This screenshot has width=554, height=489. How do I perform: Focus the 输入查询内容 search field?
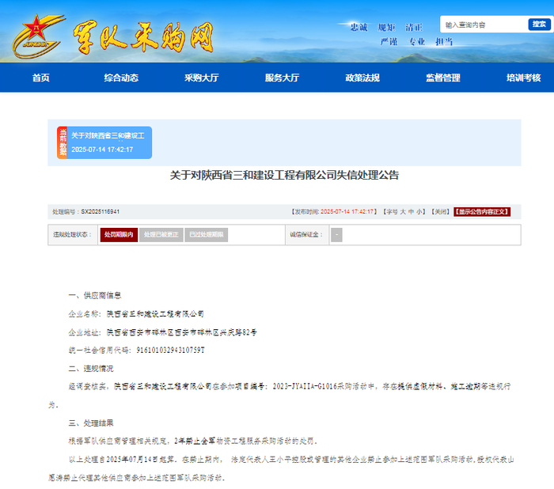(x=484, y=25)
